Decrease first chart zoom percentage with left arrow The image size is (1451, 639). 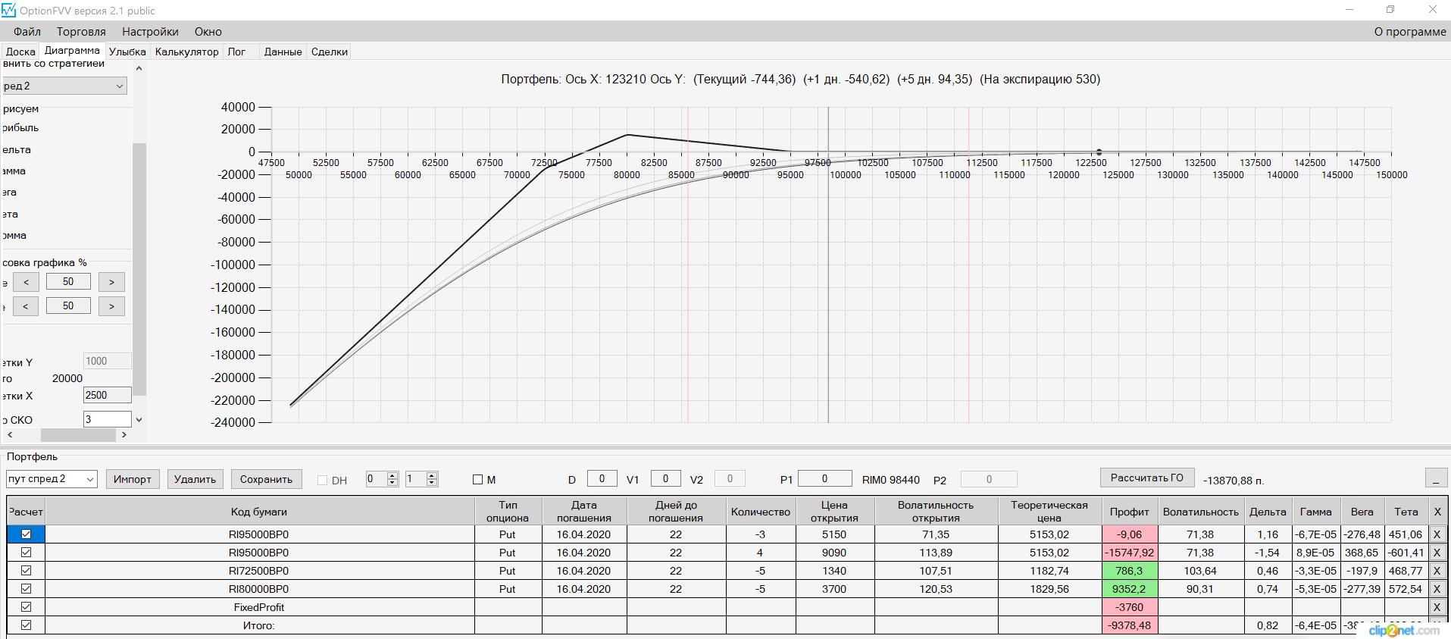click(26, 282)
